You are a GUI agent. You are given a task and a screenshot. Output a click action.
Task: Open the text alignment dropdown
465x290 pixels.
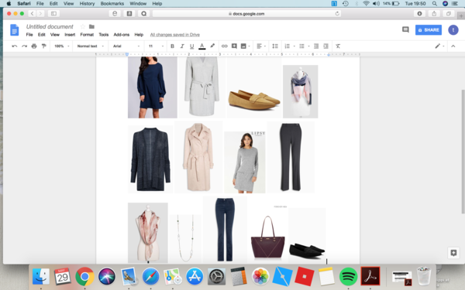coord(261,46)
